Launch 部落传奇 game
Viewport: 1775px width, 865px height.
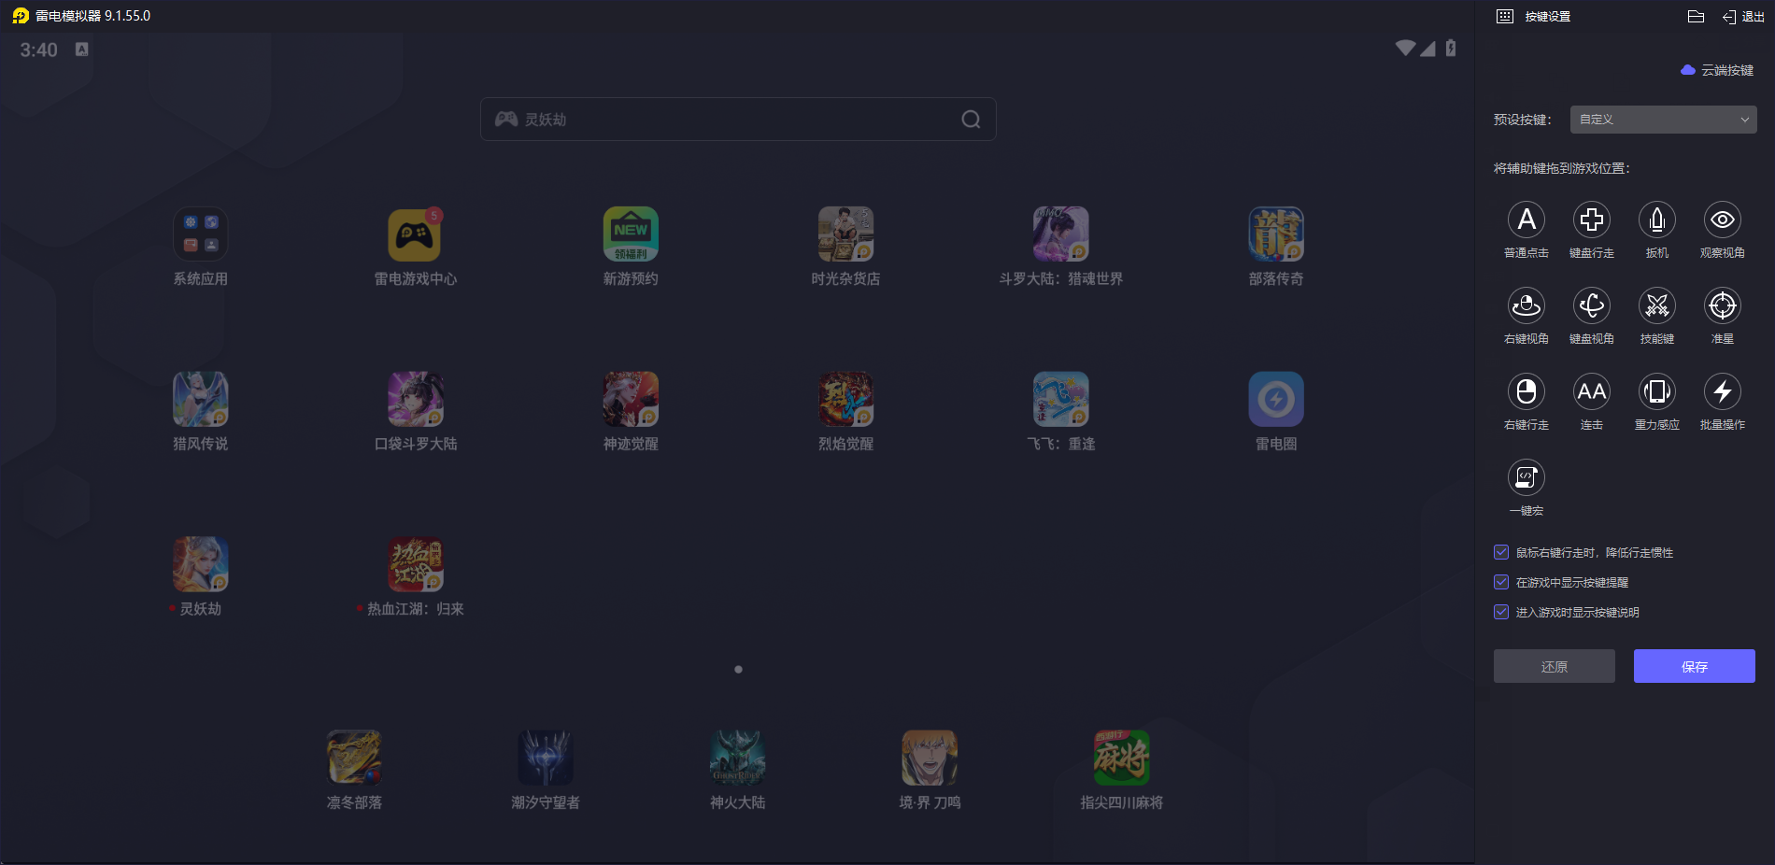[1276, 234]
